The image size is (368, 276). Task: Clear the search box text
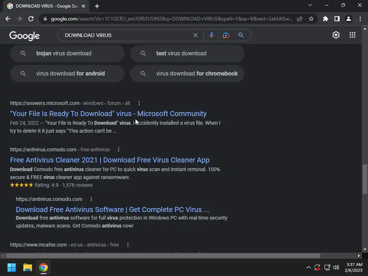pyautogui.click(x=195, y=35)
